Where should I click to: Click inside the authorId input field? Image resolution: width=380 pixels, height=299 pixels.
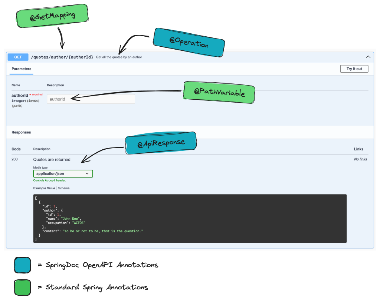coord(91,99)
